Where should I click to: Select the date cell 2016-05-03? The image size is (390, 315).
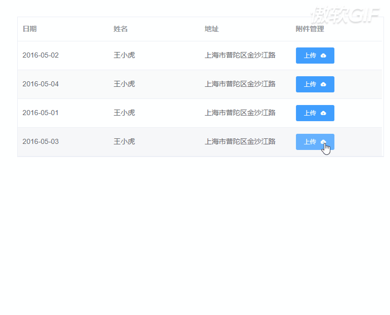tap(40, 141)
